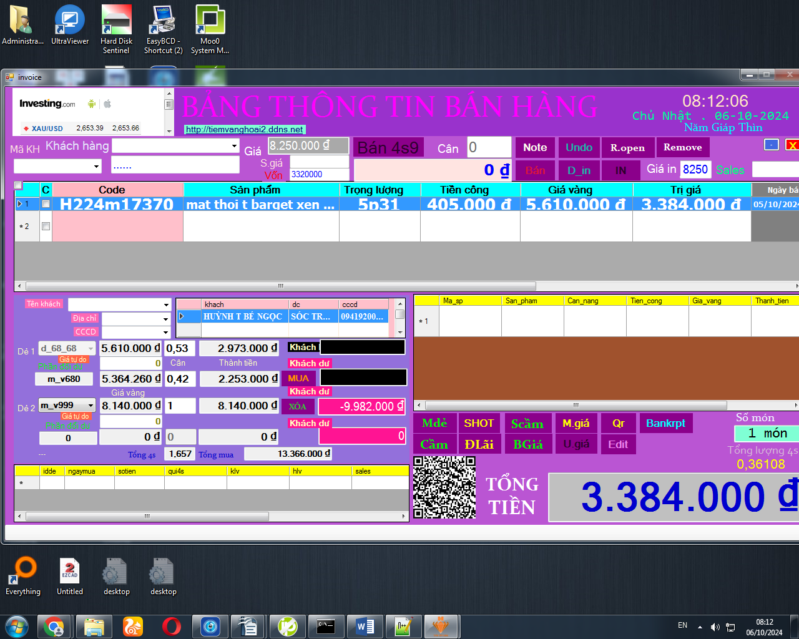Tick checkbox in empty row 2

click(46, 226)
